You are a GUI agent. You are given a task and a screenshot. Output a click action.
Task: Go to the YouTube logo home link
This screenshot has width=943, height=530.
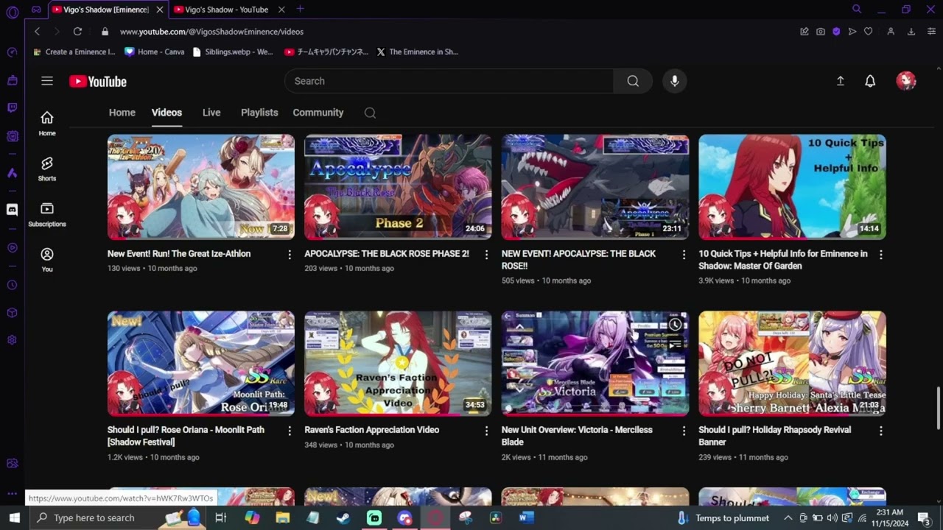[98, 82]
